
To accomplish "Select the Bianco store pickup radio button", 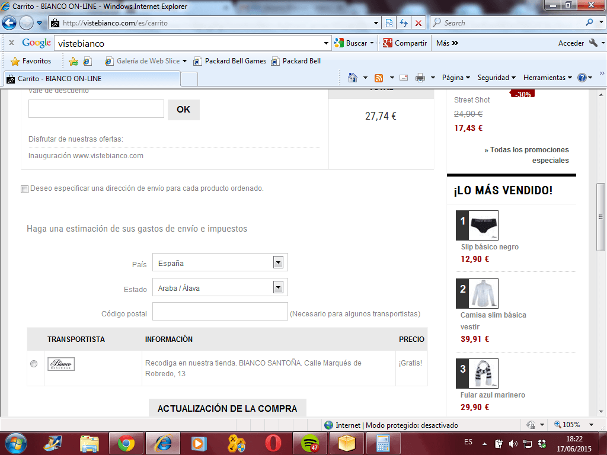I will pos(34,364).
